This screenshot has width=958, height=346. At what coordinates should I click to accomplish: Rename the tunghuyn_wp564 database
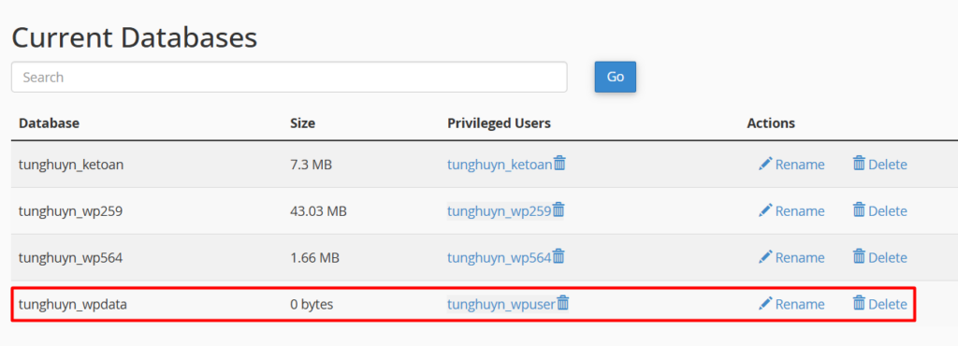point(791,257)
